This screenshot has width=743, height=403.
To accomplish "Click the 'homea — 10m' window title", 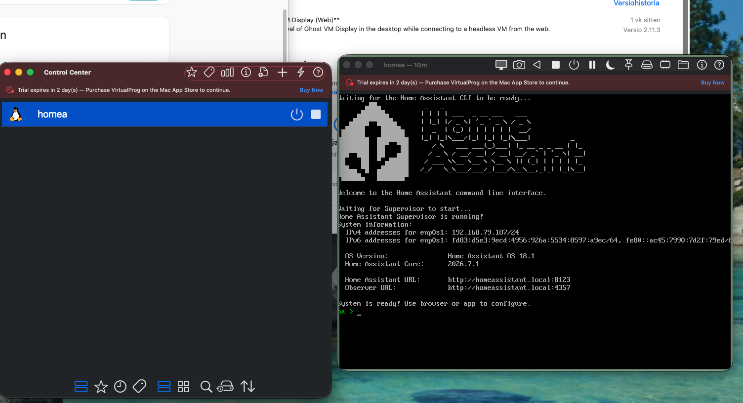I will coord(405,65).
